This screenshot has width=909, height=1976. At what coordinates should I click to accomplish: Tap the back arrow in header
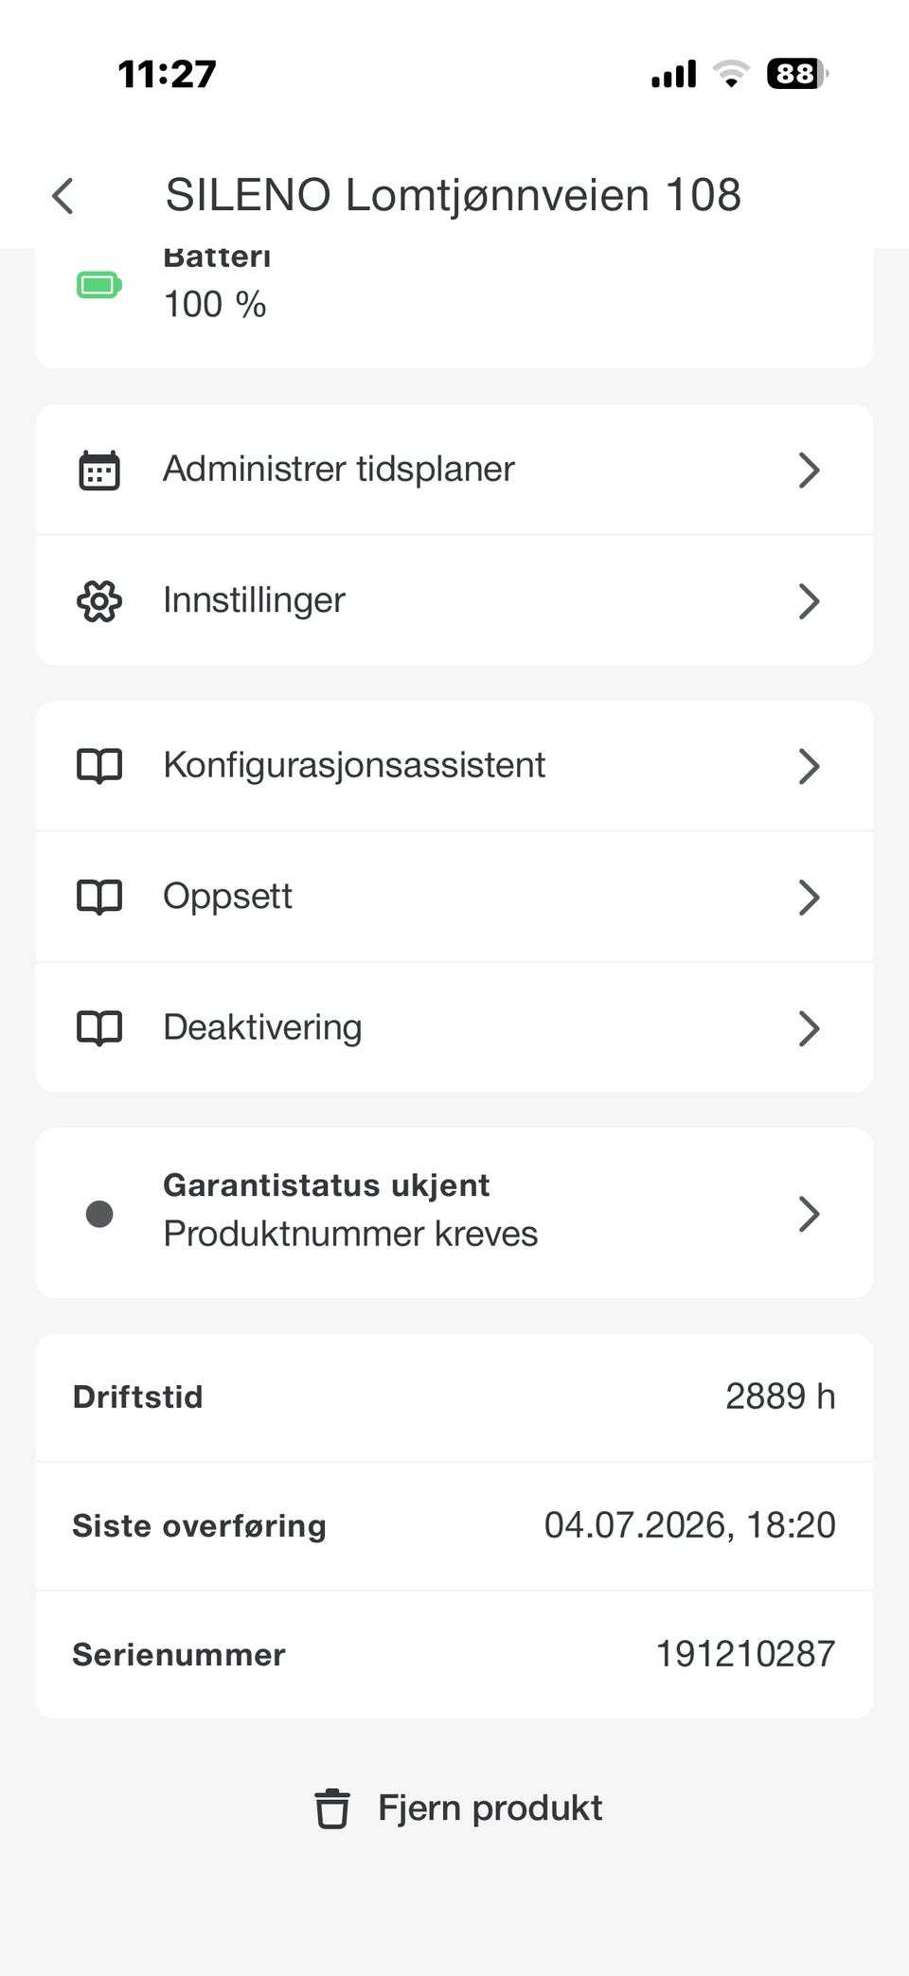[x=62, y=196]
